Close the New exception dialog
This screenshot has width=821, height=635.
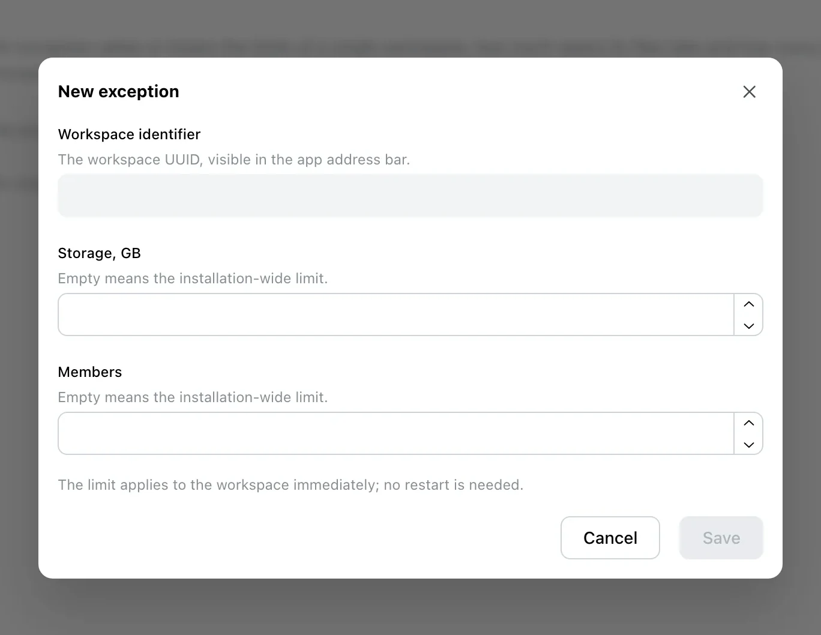click(749, 92)
